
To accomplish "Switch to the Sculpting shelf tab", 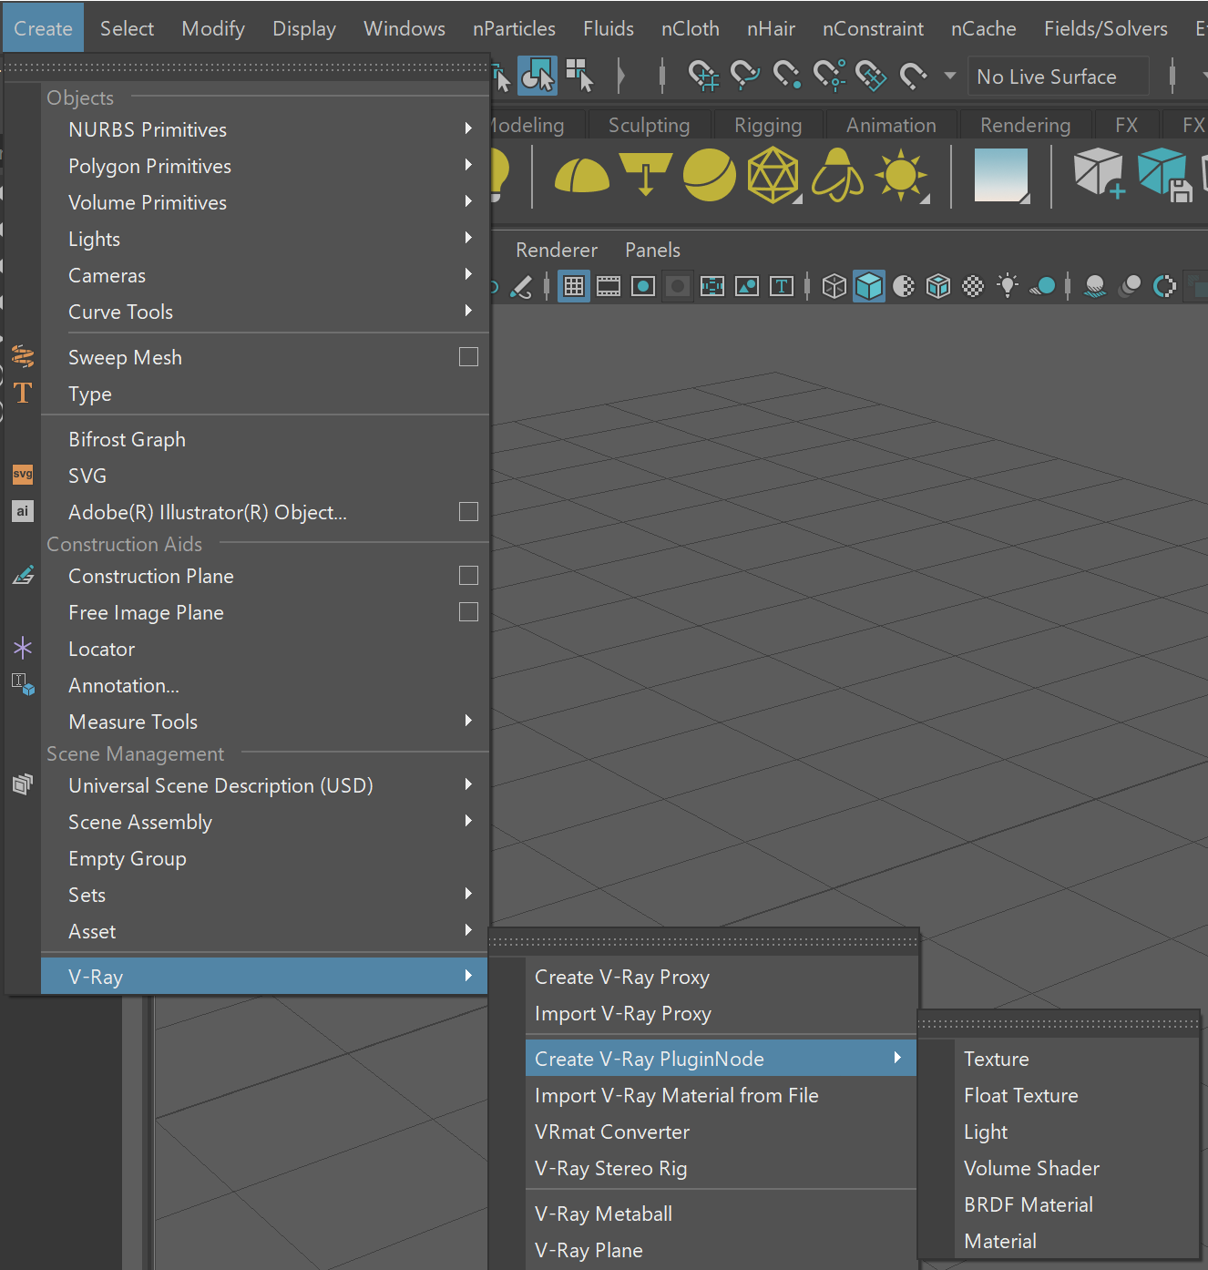I will click(649, 126).
